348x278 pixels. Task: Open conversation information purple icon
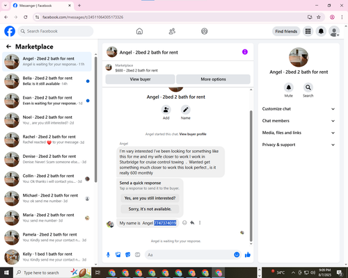click(x=245, y=52)
